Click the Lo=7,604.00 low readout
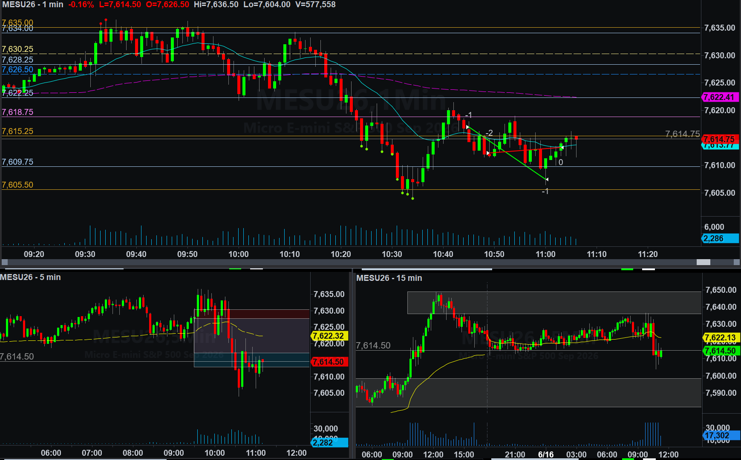Screen dimensions: 741x460 click(x=267, y=5)
